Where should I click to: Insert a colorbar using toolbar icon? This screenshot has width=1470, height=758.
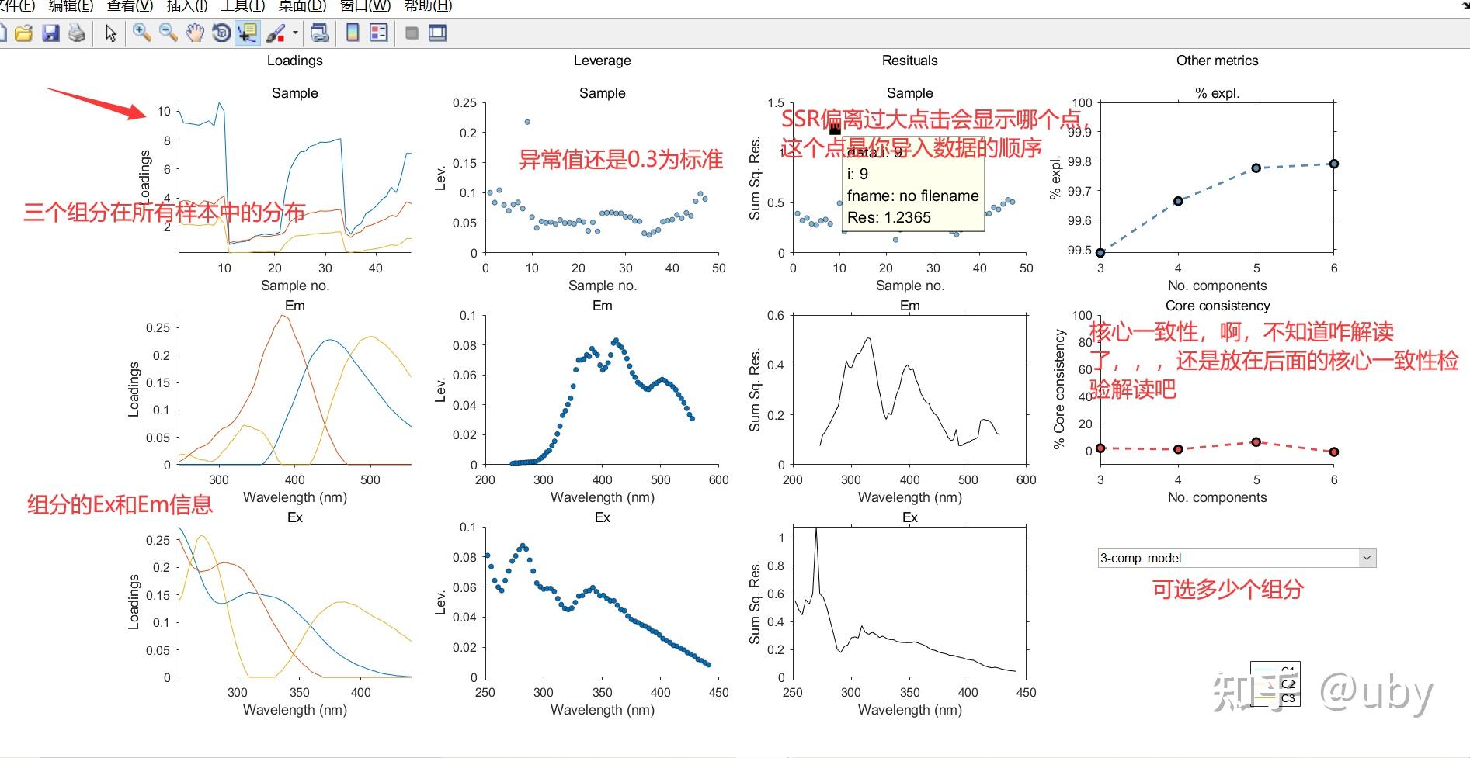tap(353, 33)
